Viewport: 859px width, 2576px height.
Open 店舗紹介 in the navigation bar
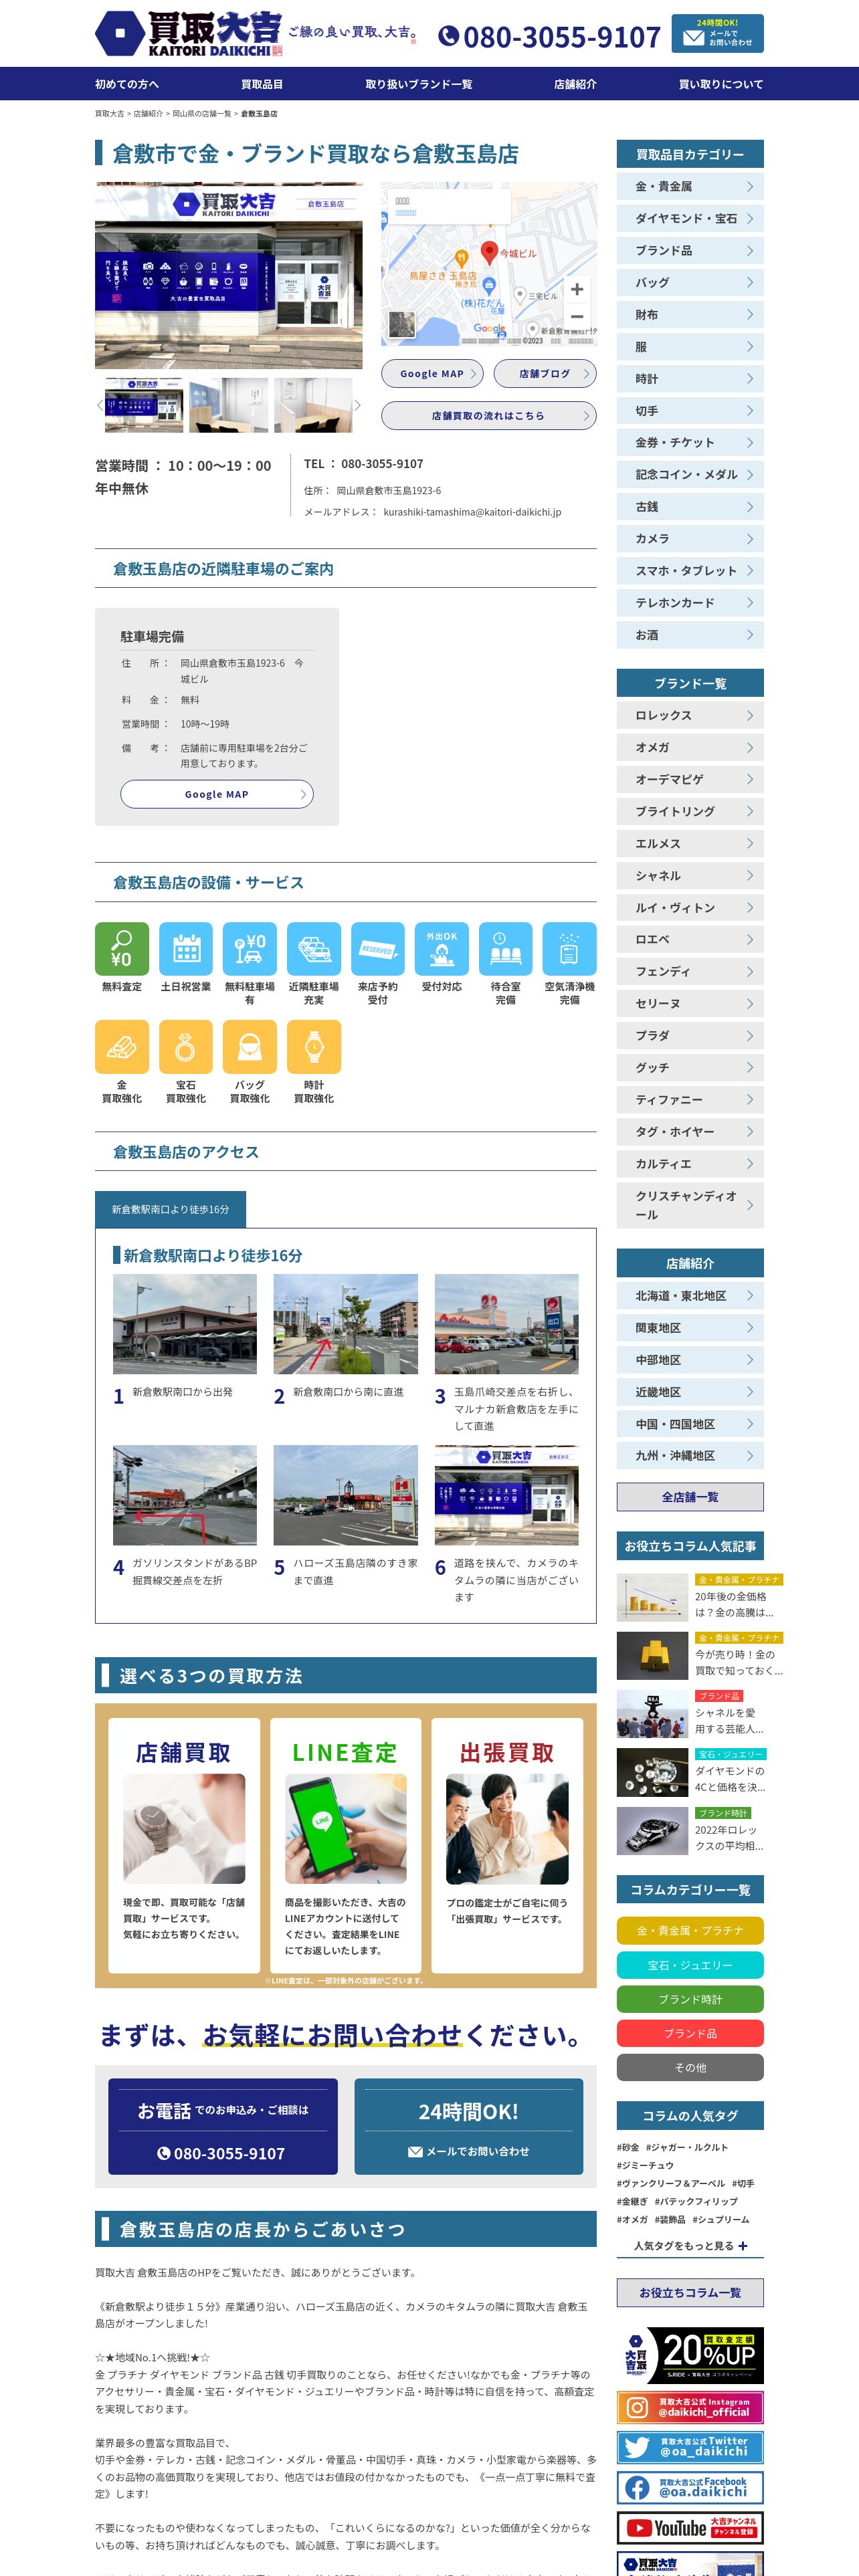575,84
